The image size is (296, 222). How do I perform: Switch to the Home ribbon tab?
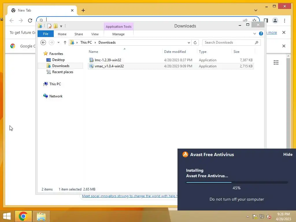(62, 34)
